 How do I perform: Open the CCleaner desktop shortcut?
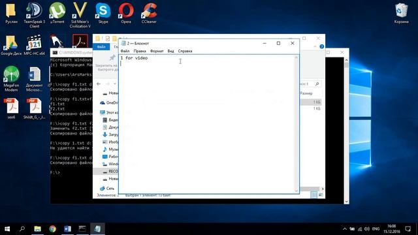149,13
